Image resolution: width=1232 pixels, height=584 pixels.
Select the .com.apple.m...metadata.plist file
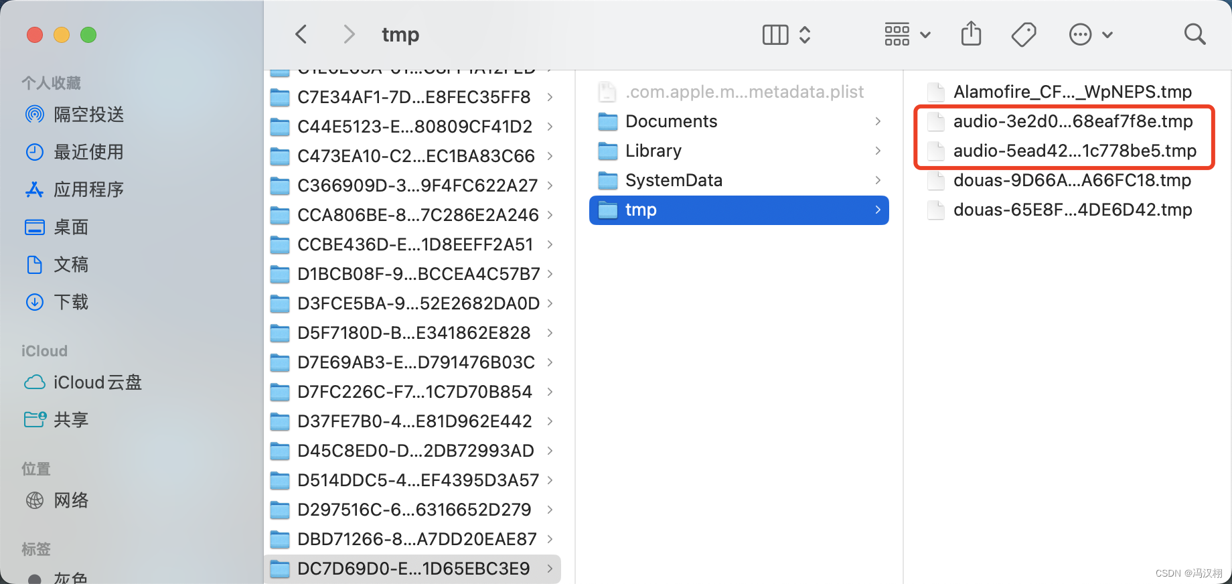coord(739,92)
